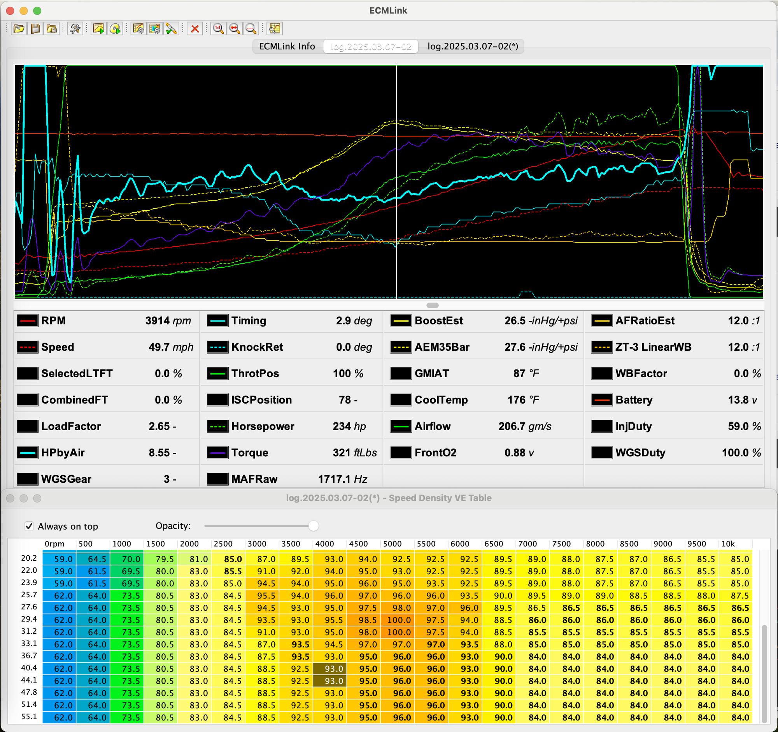
Task: Click the ThrotPos green line swatch
Action: [217, 374]
